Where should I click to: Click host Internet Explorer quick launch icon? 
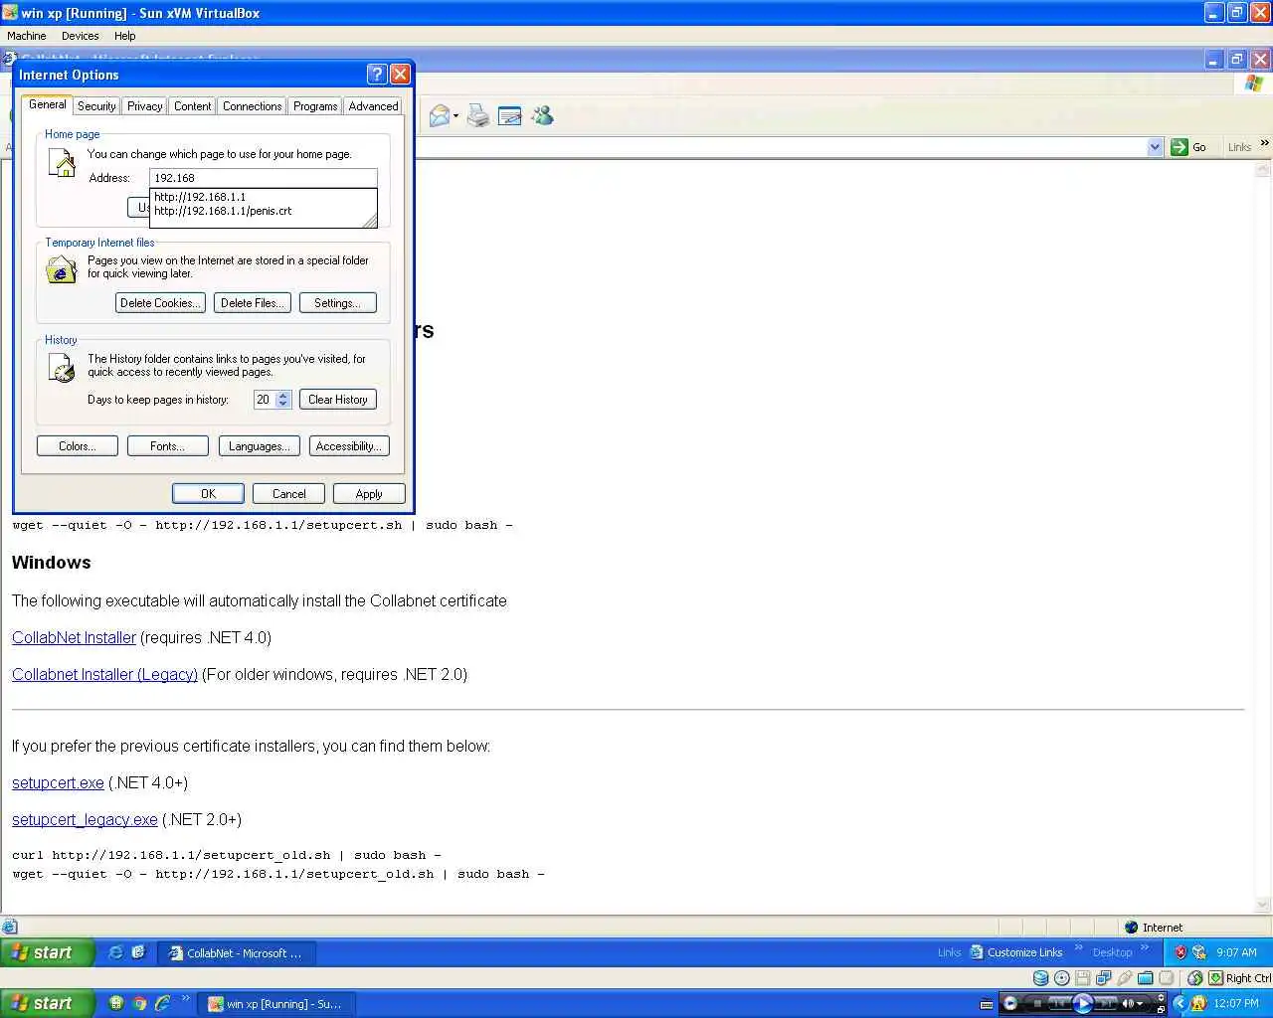point(162,1003)
